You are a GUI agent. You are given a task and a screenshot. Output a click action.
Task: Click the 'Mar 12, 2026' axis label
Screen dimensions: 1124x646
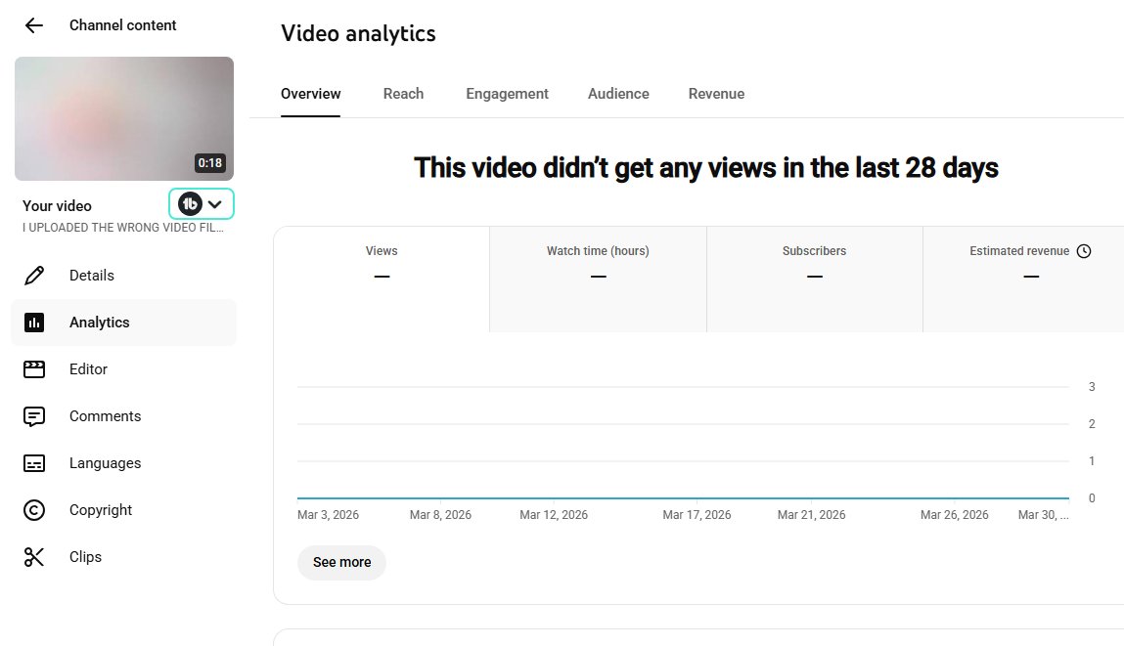pyautogui.click(x=554, y=515)
